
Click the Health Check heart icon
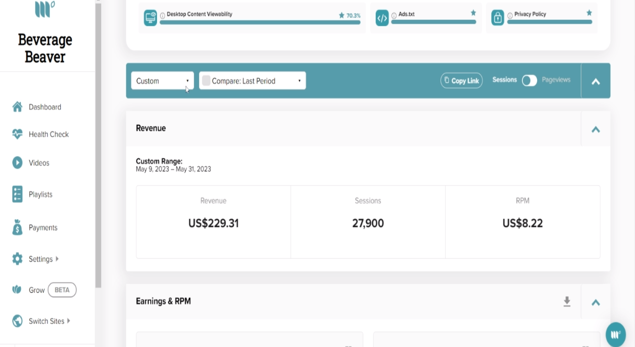point(17,134)
